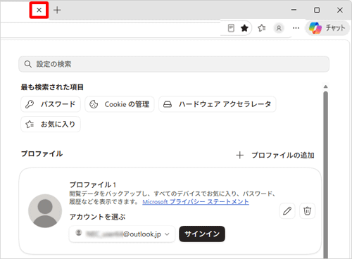The height and width of the screenshot is (259, 352).
Task: Click プロファイルの追加 to add a profile
Action: coord(275,156)
